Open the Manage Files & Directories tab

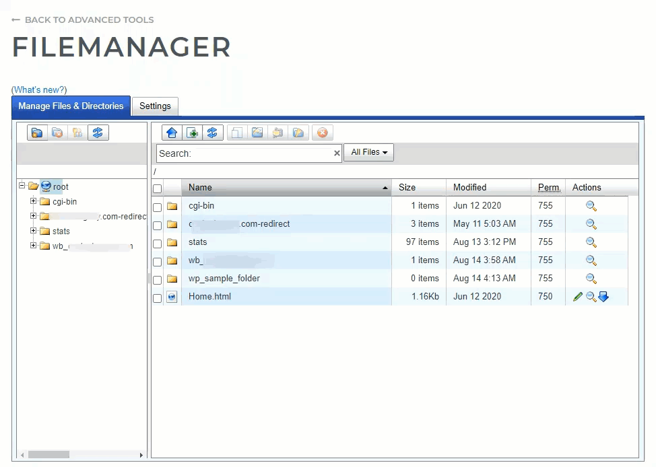pyautogui.click(x=71, y=106)
